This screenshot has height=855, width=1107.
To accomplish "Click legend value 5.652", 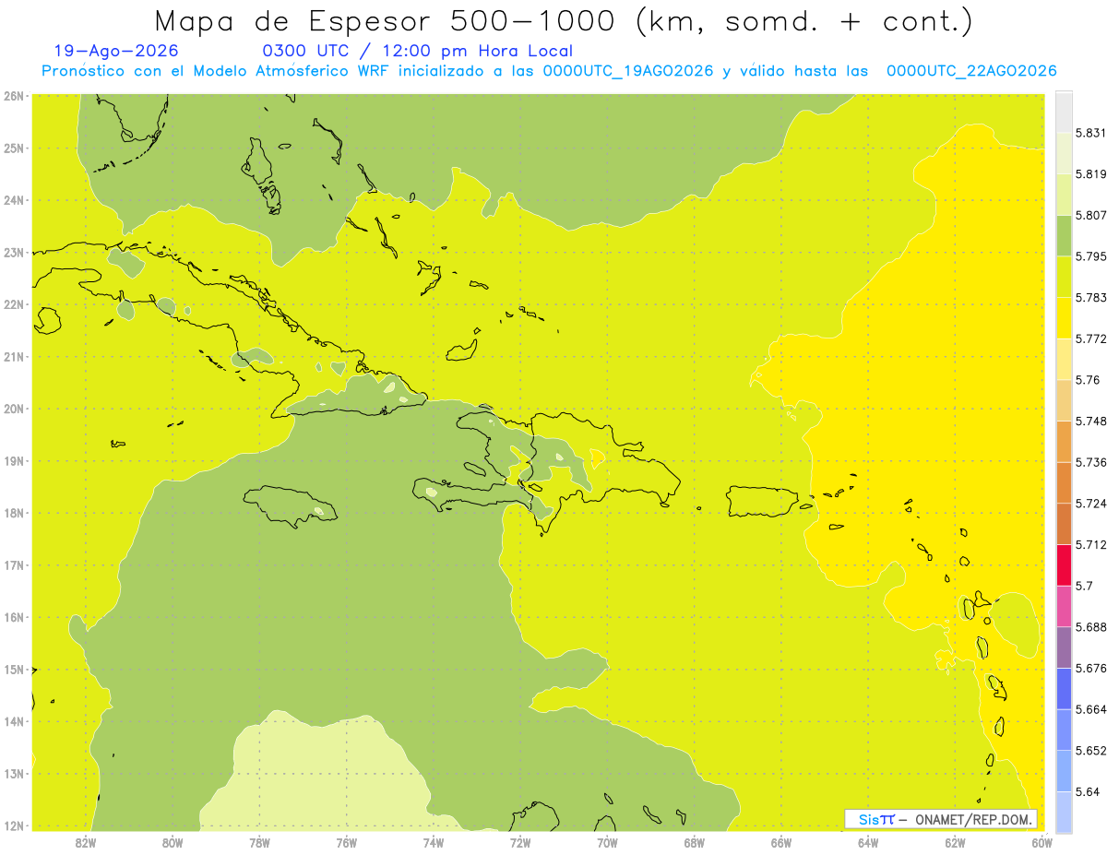I will (1090, 751).
